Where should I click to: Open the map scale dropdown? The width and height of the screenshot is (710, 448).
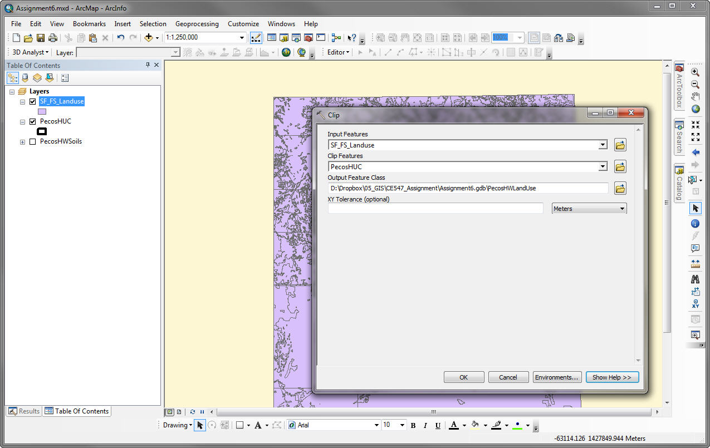tap(242, 38)
